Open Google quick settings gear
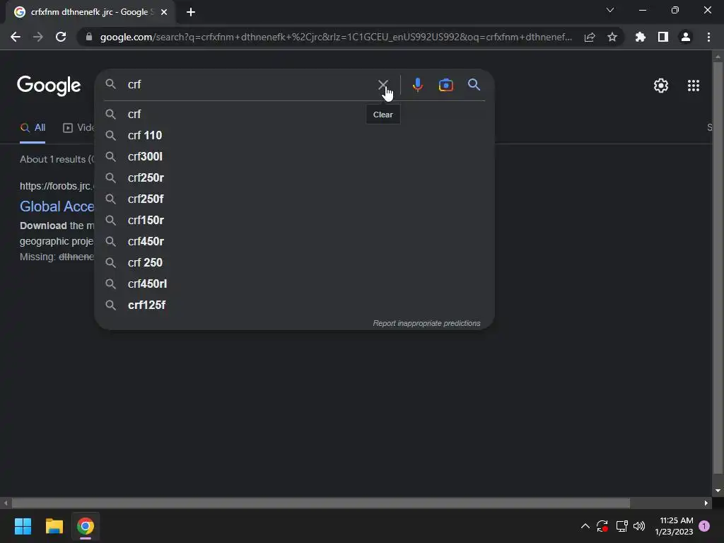The height and width of the screenshot is (543, 724). (x=661, y=86)
